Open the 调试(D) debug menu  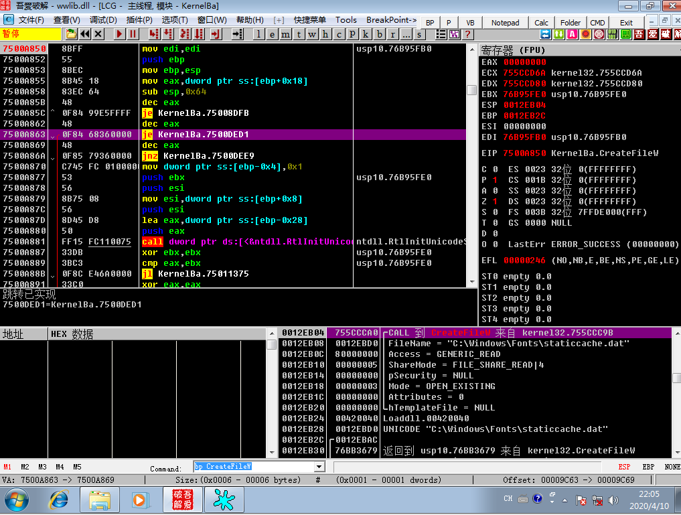[x=103, y=20]
